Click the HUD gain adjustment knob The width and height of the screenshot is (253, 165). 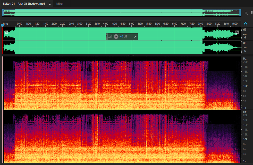116,36
